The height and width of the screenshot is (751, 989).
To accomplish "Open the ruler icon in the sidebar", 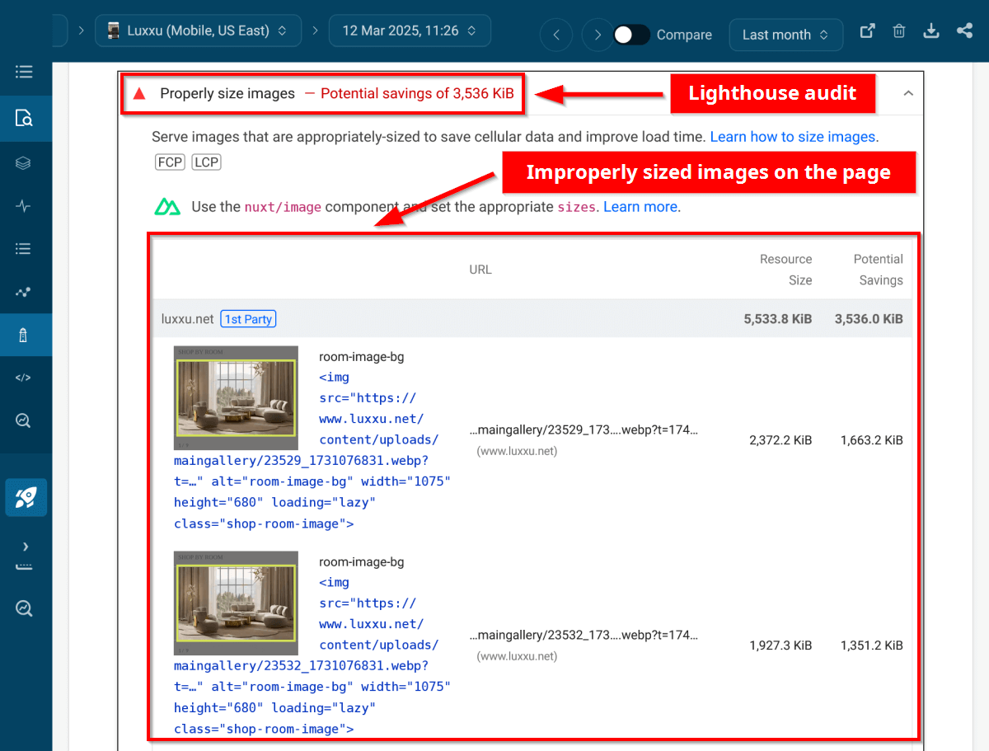I will click(x=24, y=567).
